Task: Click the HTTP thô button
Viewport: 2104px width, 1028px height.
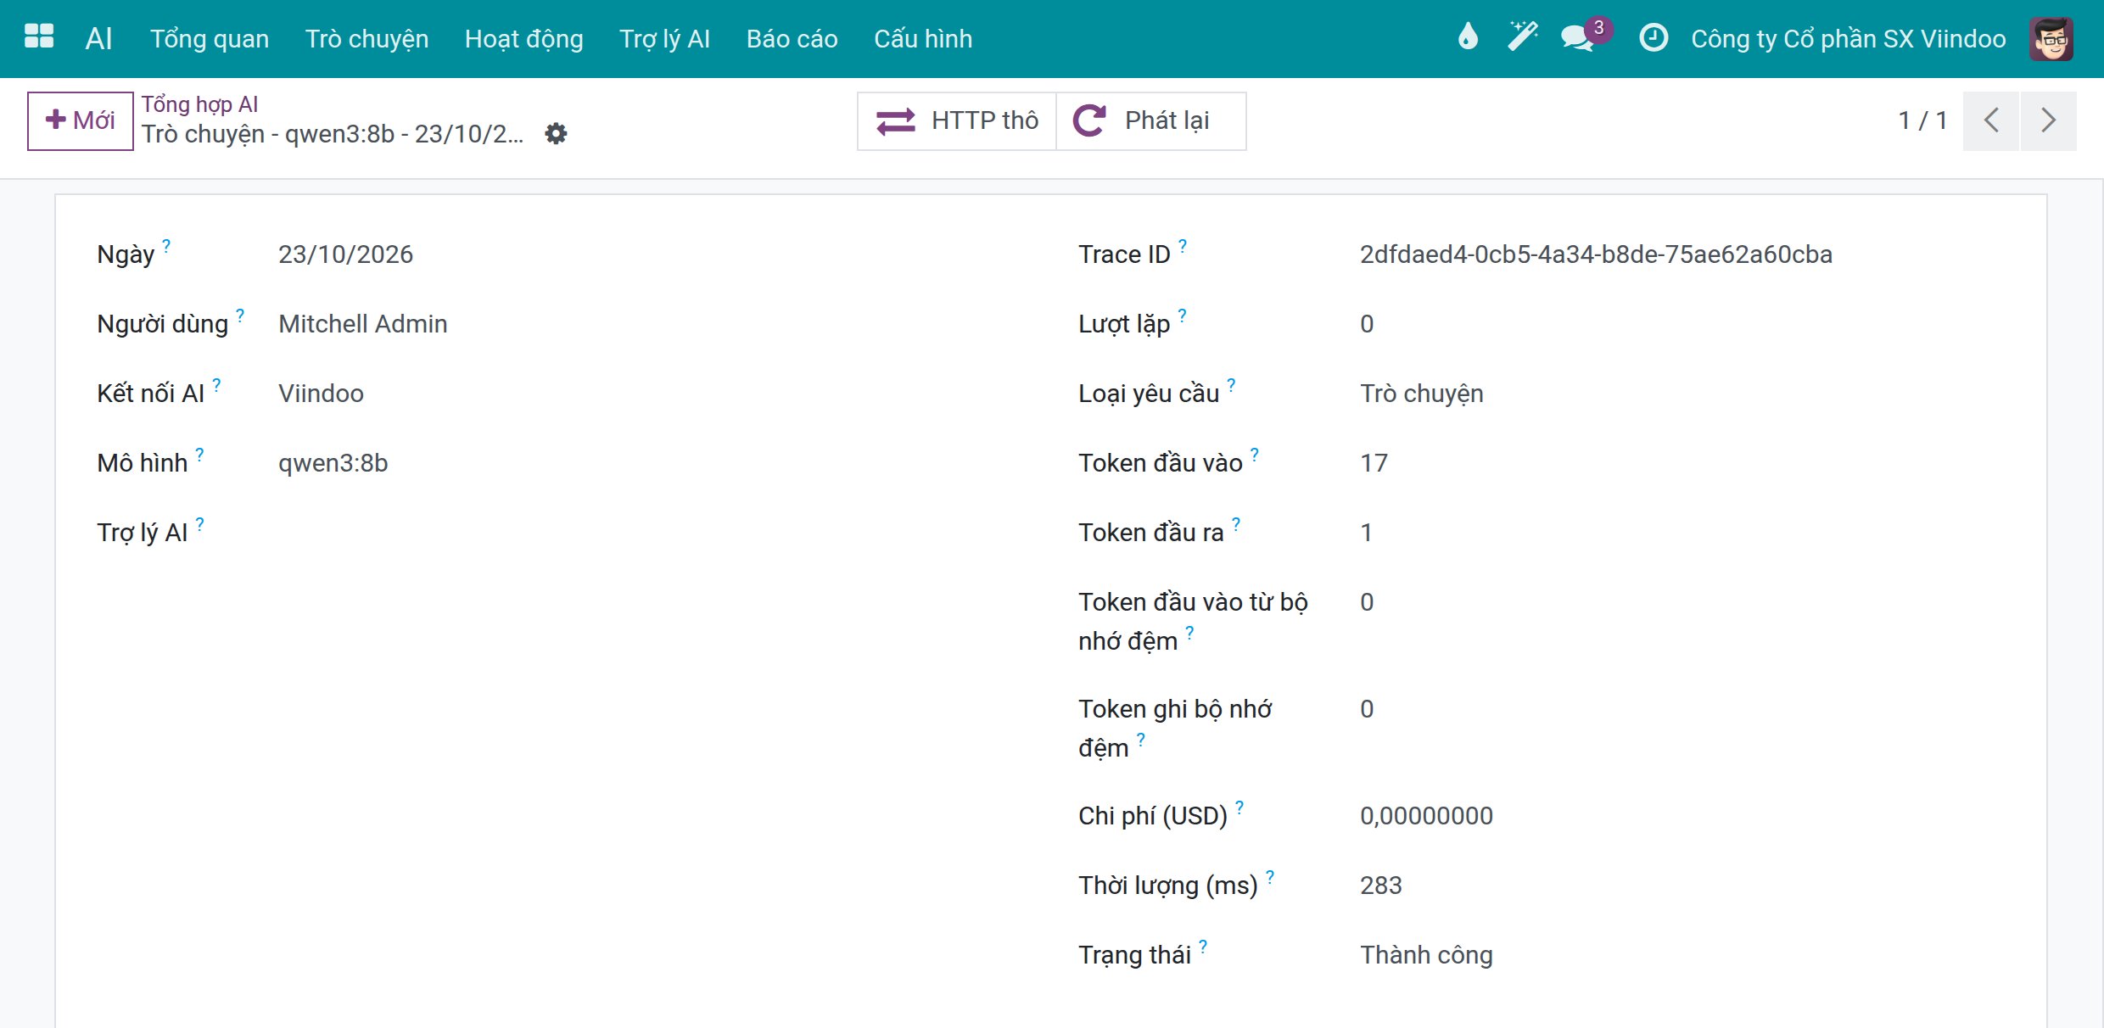Action: pos(957,120)
